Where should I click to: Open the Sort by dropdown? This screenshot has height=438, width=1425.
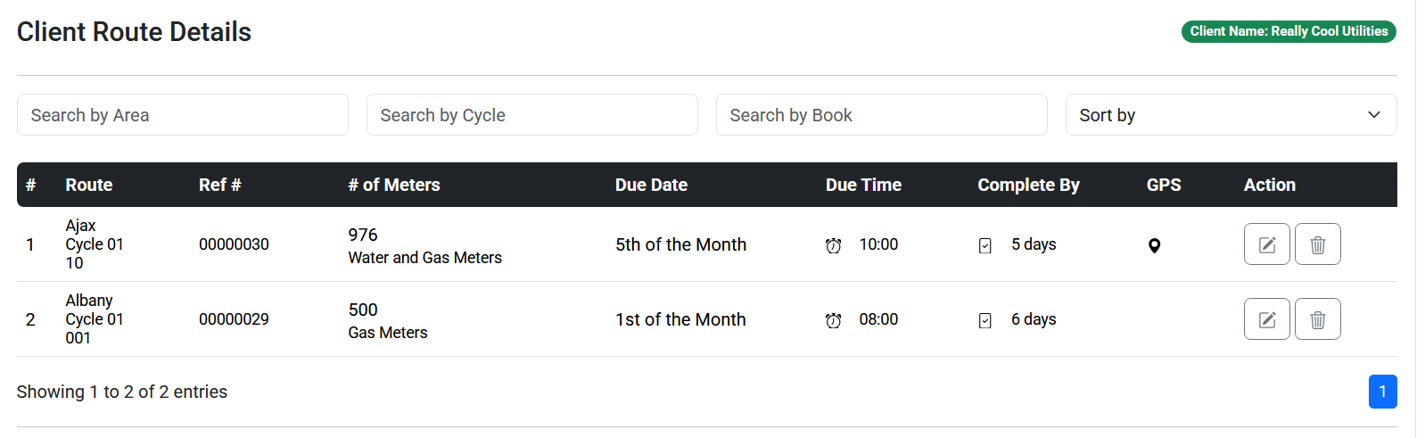[x=1231, y=115]
